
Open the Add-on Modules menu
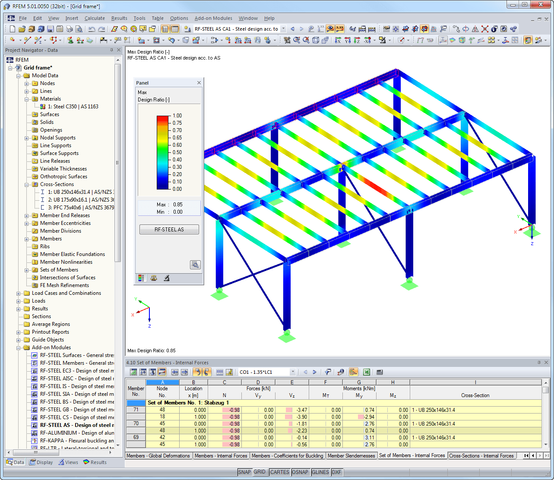[213, 18]
